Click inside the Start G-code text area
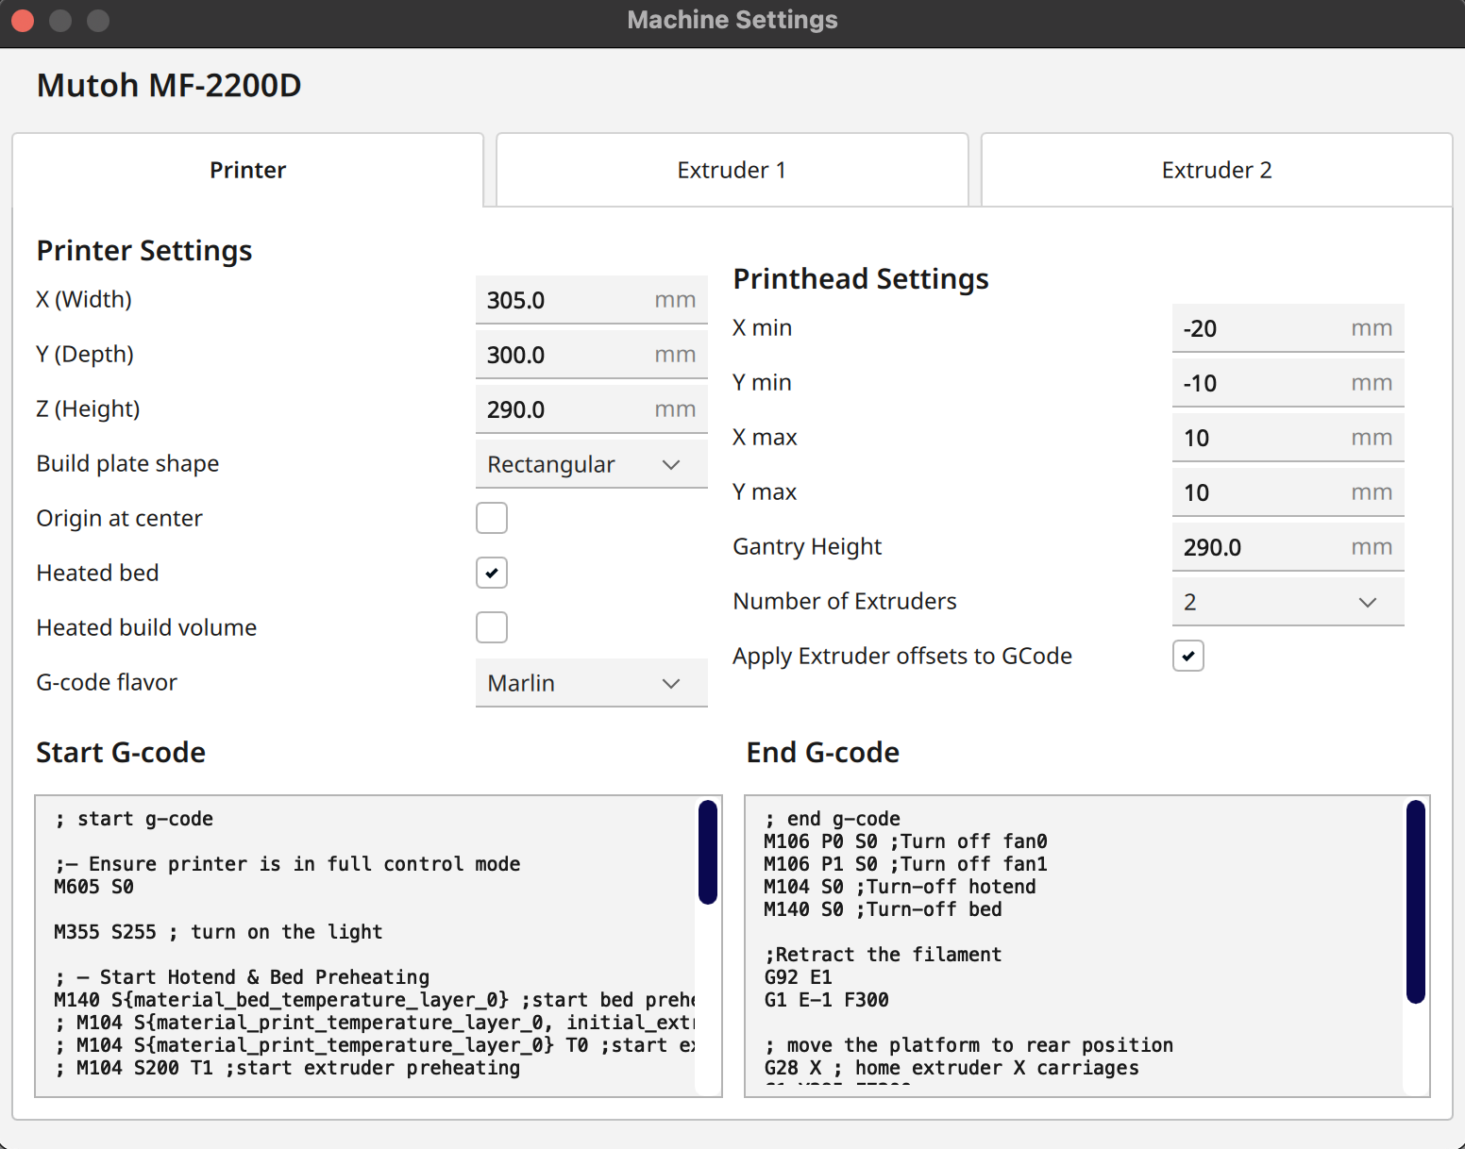Image resolution: width=1465 pixels, height=1149 pixels. (x=368, y=943)
